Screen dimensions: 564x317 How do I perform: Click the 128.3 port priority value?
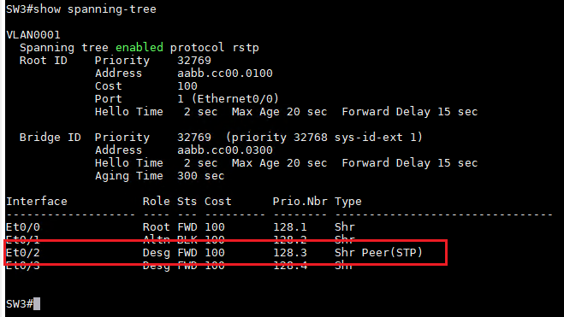pyautogui.click(x=290, y=253)
